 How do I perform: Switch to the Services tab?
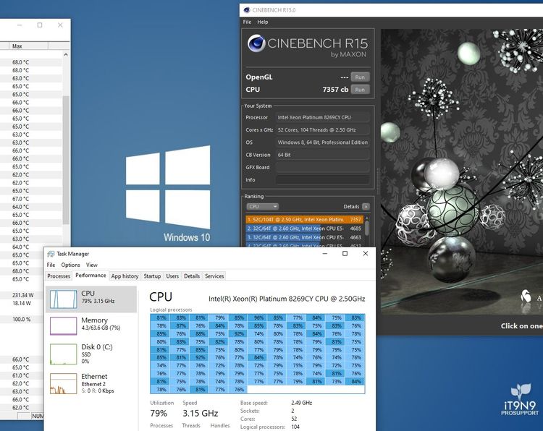tap(214, 276)
